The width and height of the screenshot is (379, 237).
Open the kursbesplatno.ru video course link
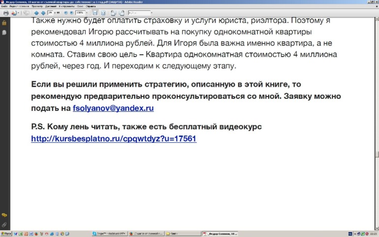(114, 139)
